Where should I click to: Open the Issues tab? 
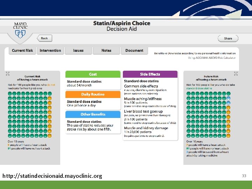[x=78, y=51]
